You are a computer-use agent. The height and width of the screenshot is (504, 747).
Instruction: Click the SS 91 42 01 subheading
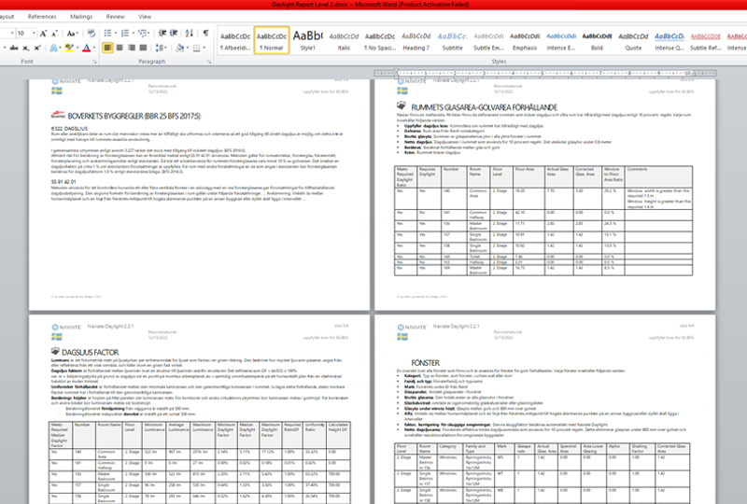[63, 182]
